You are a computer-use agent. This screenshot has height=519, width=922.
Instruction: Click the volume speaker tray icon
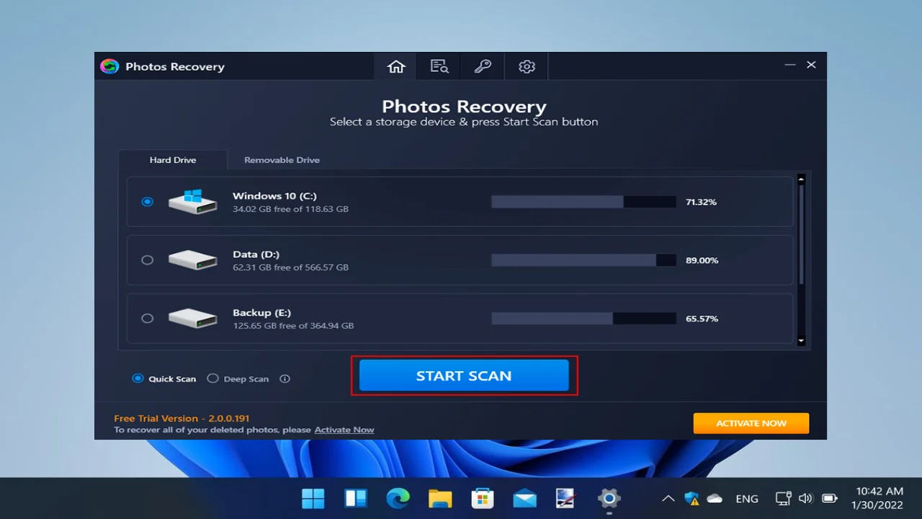coord(806,498)
